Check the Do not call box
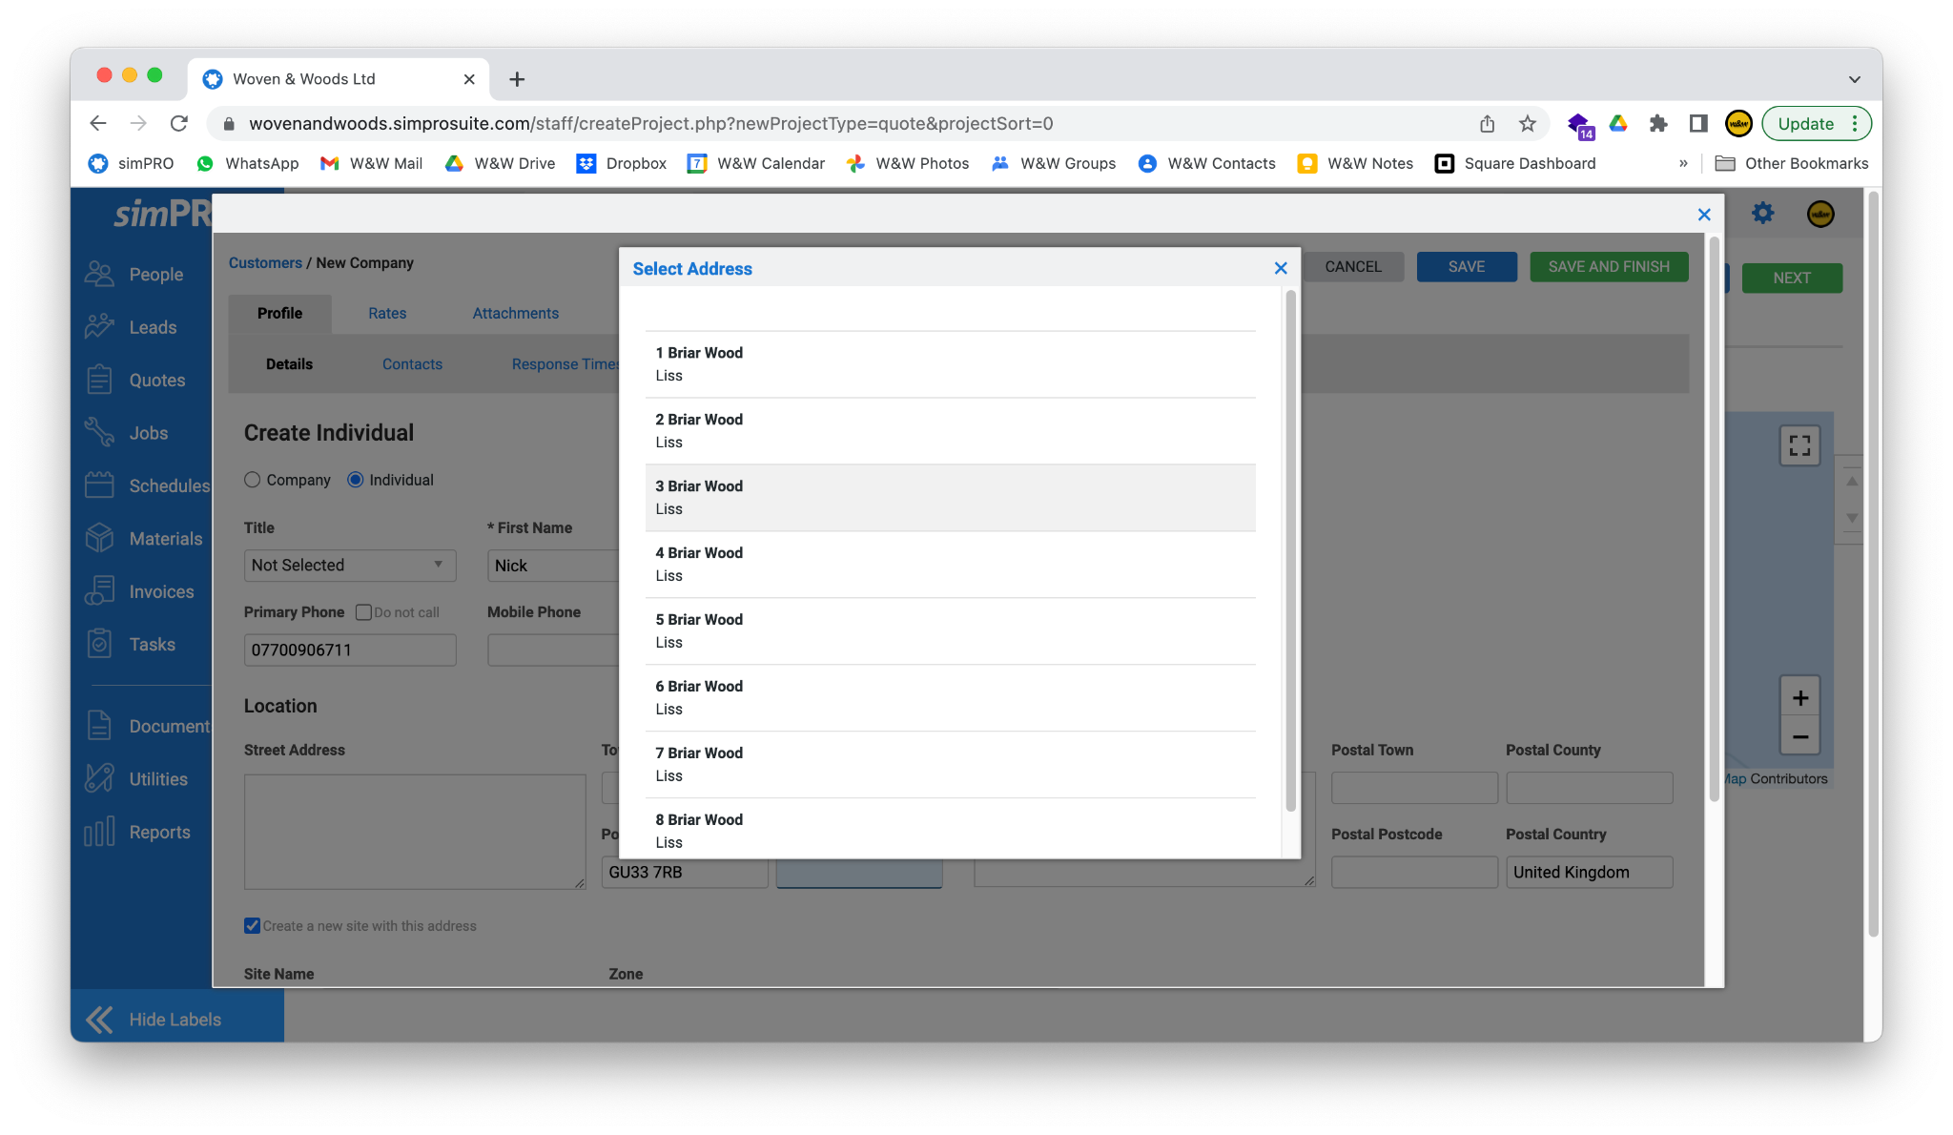The width and height of the screenshot is (1953, 1135). pos(363,612)
